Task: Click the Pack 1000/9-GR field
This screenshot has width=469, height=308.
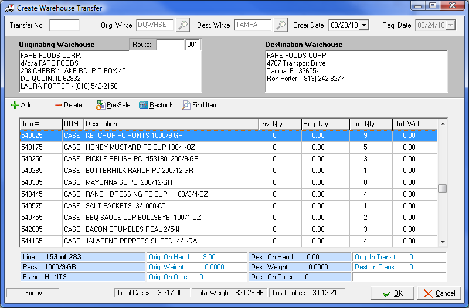Action: (x=83, y=267)
